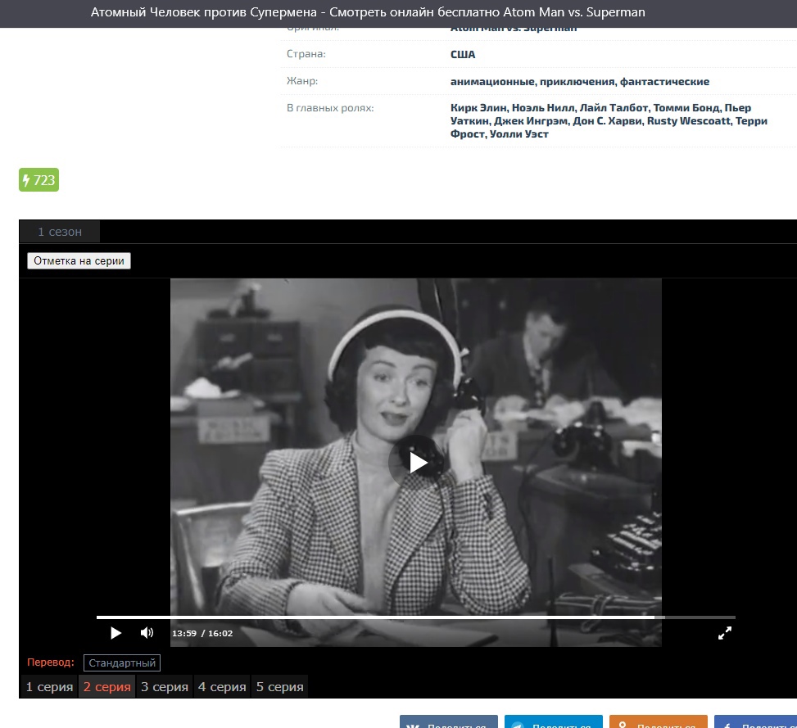Open actor Томми Бонд link
The width and height of the screenshot is (797, 728).
[686, 108]
